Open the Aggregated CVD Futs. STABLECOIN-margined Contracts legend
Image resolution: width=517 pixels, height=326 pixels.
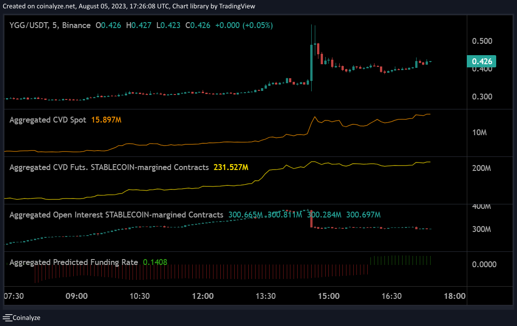(x=109, y=167)
